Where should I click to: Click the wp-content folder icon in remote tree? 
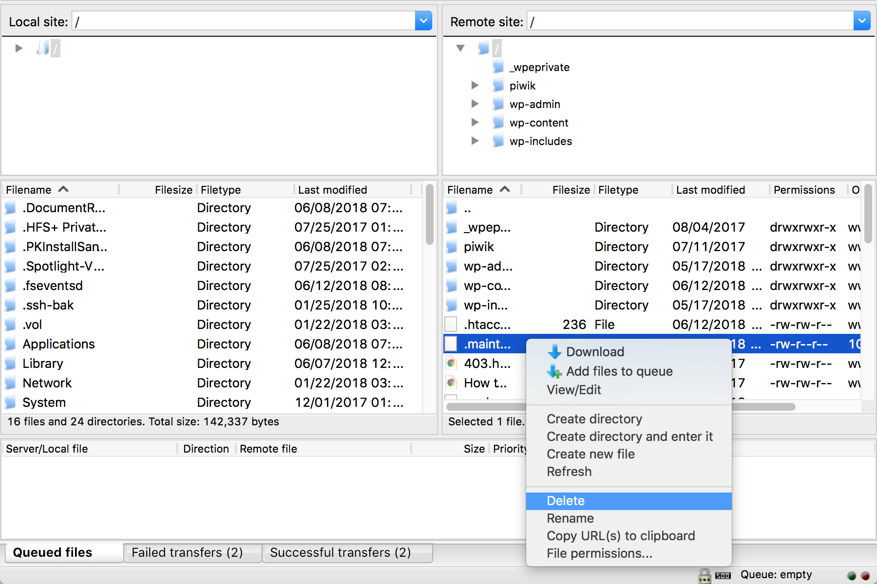pos(497,123)
